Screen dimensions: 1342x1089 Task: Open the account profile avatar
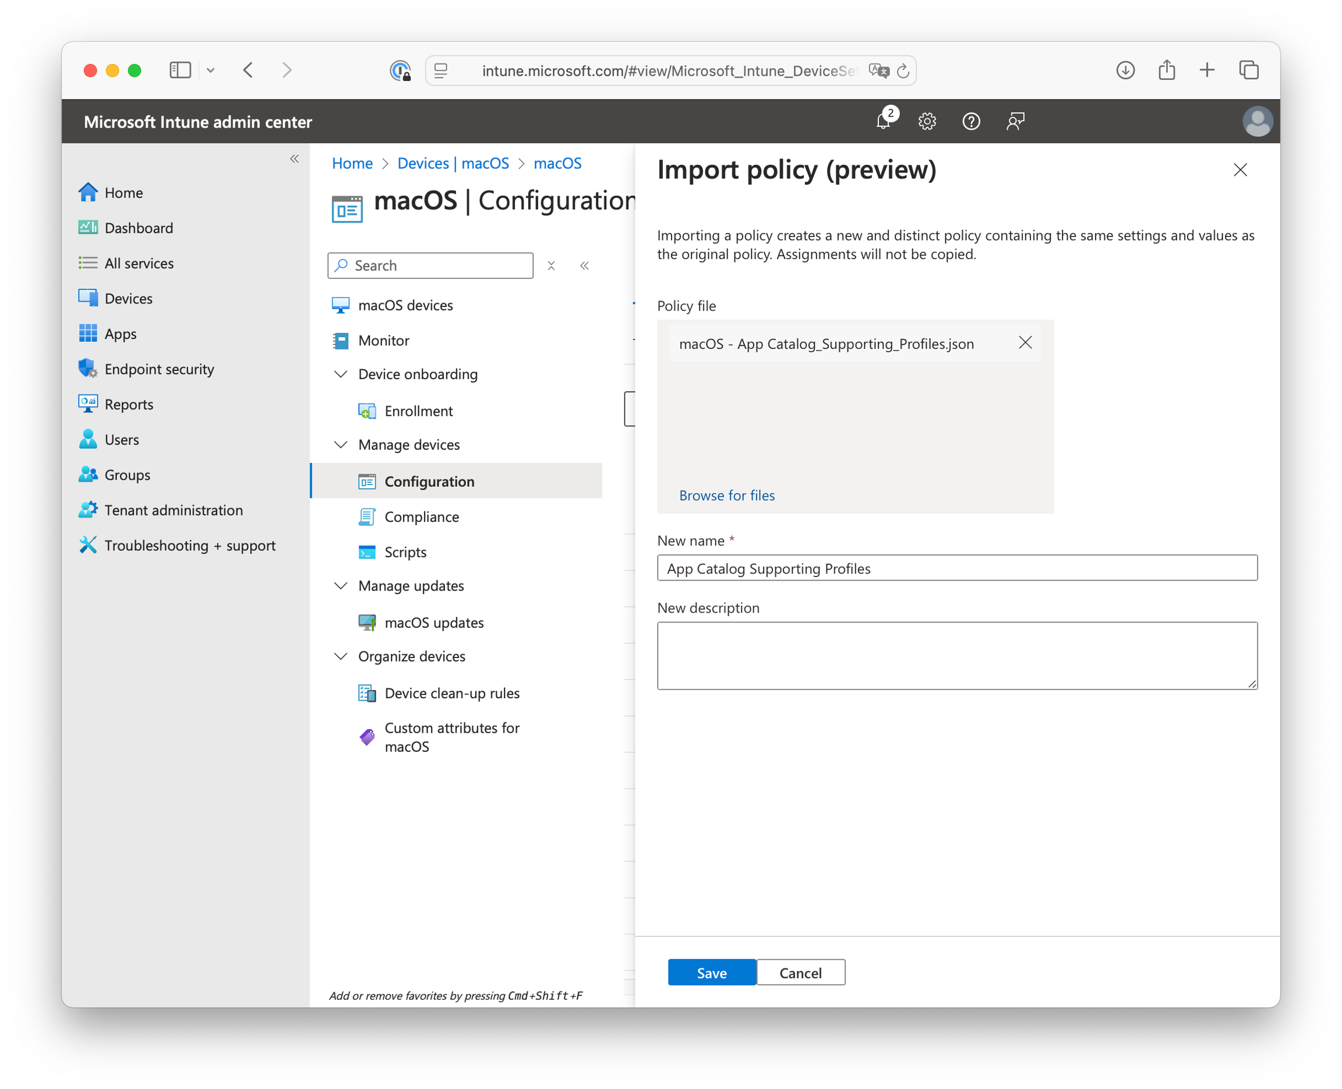point(1257,121)
